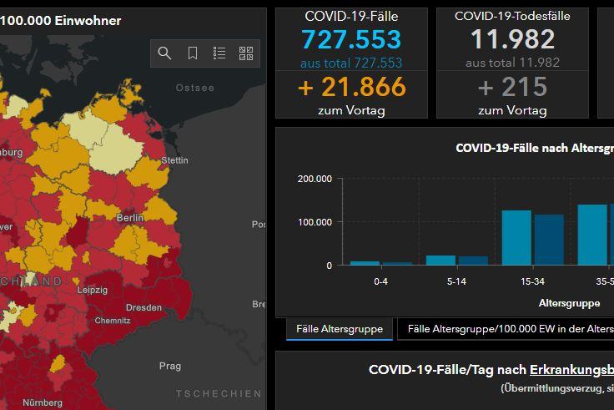Click the + 21.866 zum Vortag figure
The width and height of the screenshot is (614, 410).
point(351,87)
